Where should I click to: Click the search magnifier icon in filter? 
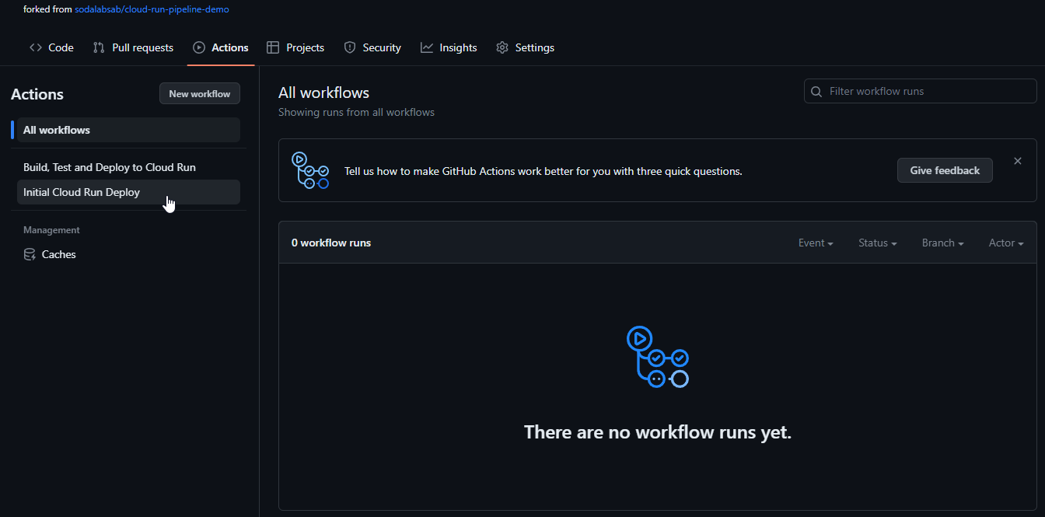click(816, 92)
